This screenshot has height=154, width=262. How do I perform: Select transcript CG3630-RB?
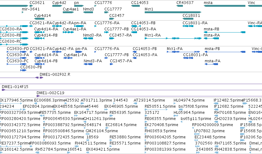[10, 35]
